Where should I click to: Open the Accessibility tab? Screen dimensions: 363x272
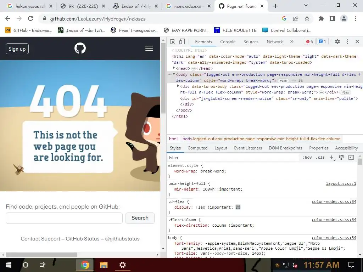click(x=346, y=148)
